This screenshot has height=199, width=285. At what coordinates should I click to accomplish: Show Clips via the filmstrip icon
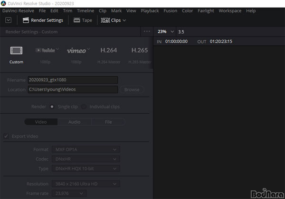[105, 20]
